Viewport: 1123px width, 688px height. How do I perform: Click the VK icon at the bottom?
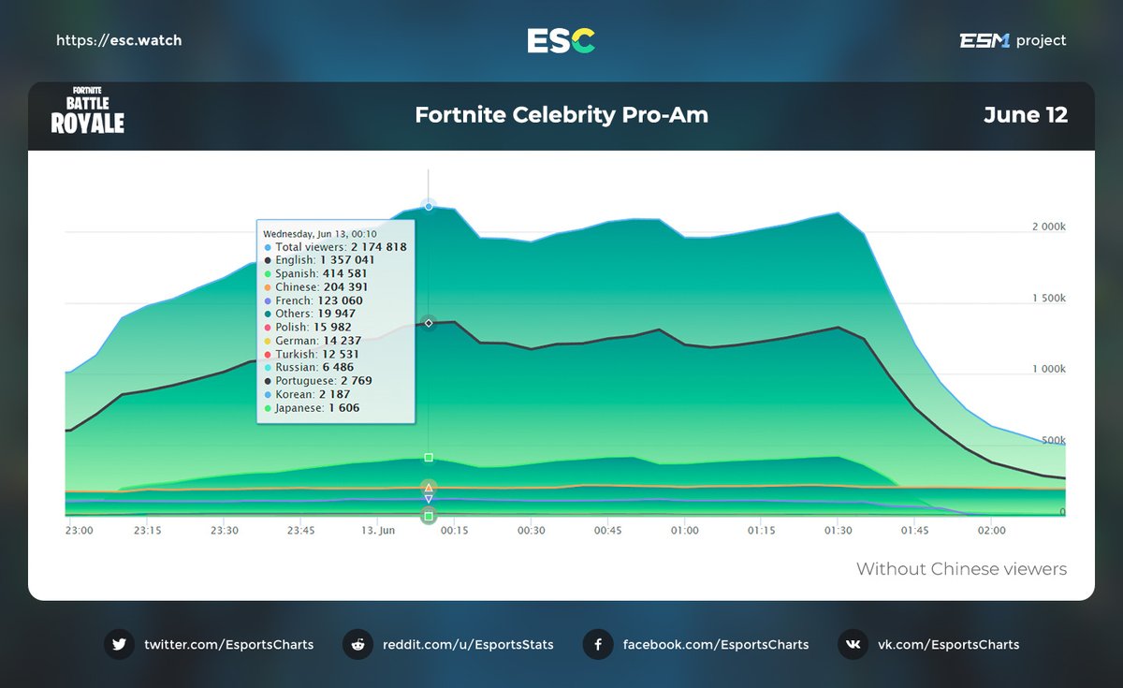pyautogui.click(x=853, y=644)
